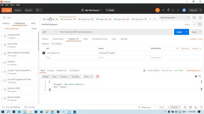The width and height of the screenshot is (204, 114).
Task: Open the My Workspace dropdown
Action: click(92, 10)
